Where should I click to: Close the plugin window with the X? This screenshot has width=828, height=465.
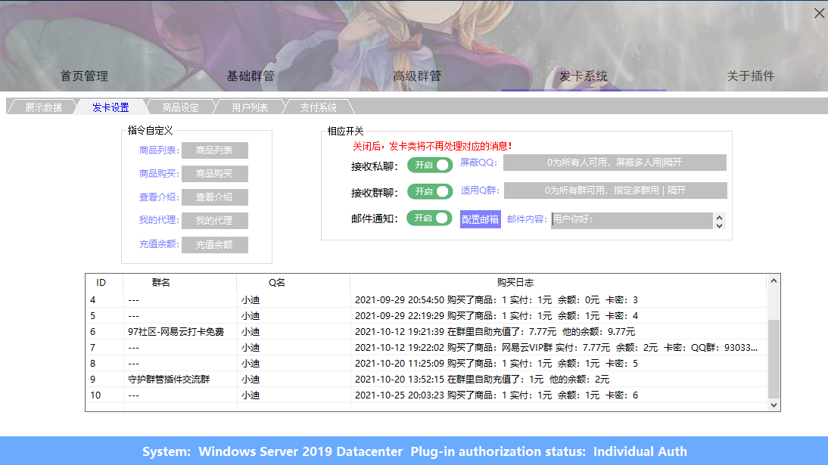pyautogui.click(x=819, y=13)
